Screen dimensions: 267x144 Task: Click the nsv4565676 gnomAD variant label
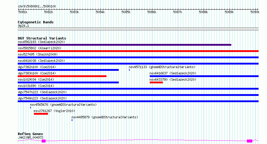point(63,105)
